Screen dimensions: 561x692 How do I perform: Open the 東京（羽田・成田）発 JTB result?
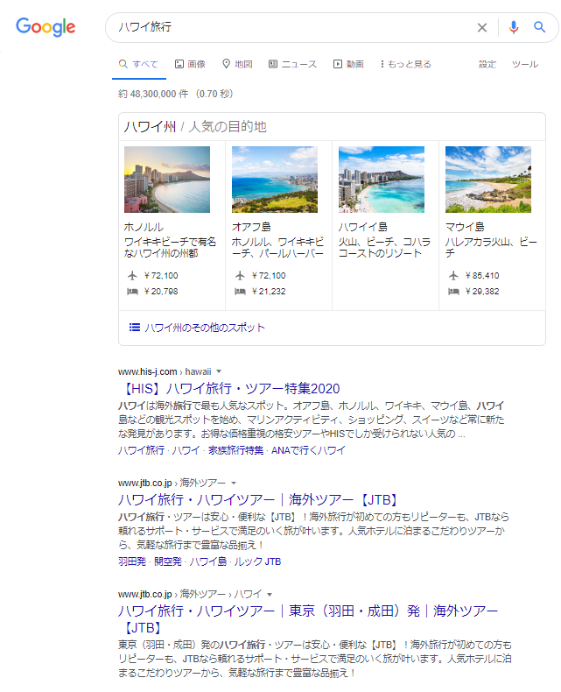[308, 619]
